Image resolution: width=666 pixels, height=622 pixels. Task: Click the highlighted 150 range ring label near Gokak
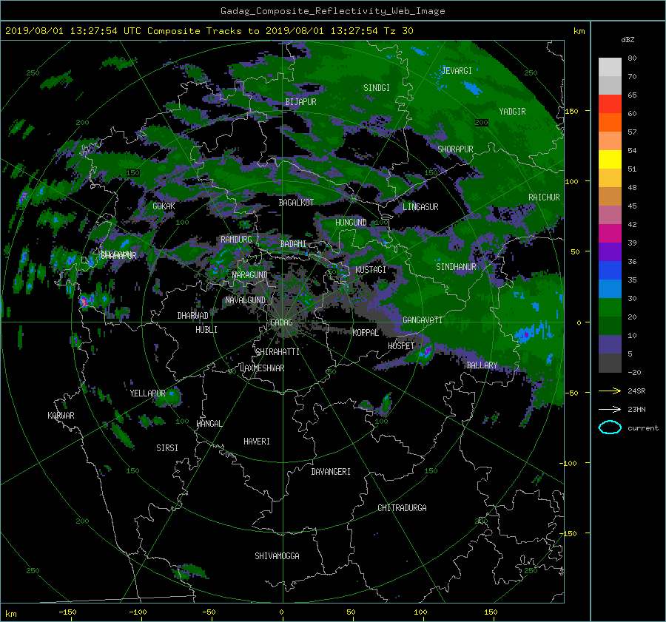point(132,173)
